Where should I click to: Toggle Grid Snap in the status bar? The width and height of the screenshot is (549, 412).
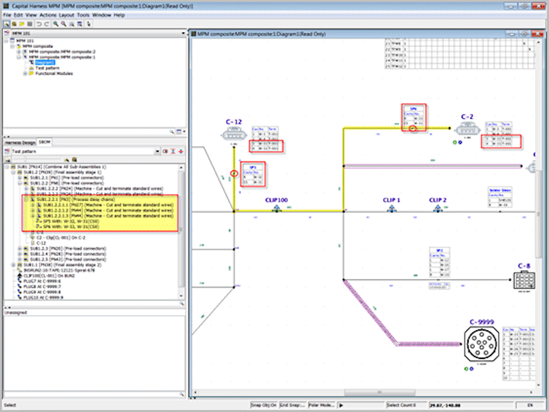click(293, 405)
